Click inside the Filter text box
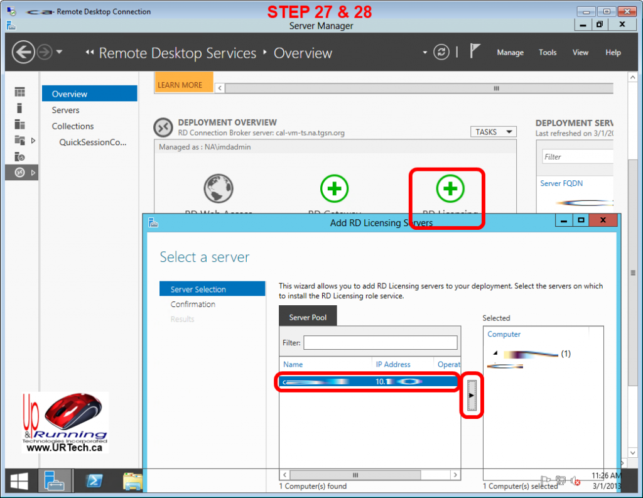The height and width of the screenshot is (498, 643). pyautogui.click(x=381, y=343)
